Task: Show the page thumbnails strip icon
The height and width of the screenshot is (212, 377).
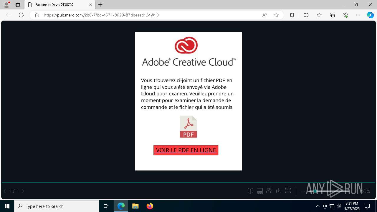Action: [260, 191]
